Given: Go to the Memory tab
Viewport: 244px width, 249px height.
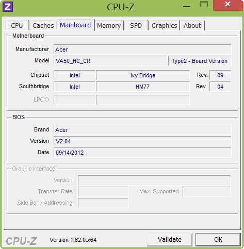Looking at the screenshot, I should [109, 25].
